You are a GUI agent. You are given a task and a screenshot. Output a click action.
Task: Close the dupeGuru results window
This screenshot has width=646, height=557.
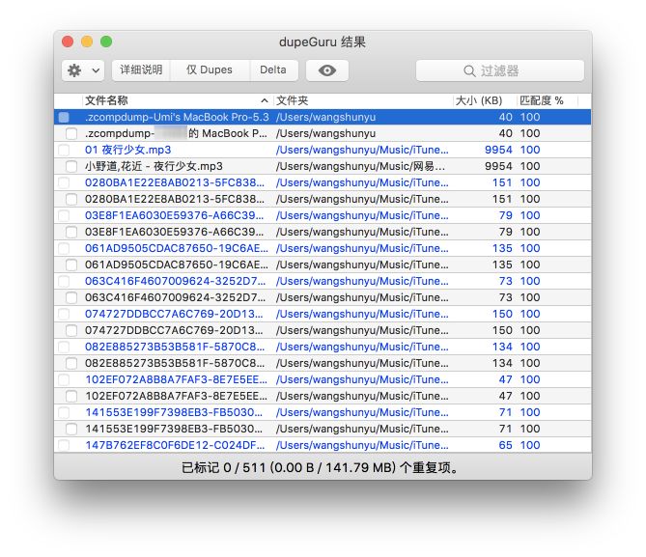[x=68, y=42]
